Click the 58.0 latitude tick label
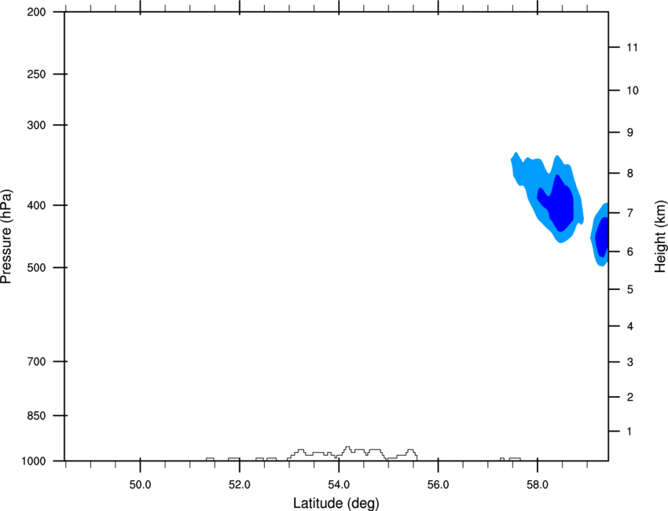This screenshot has height=511, width=668. pyautogui.click(x=538, y=485)
